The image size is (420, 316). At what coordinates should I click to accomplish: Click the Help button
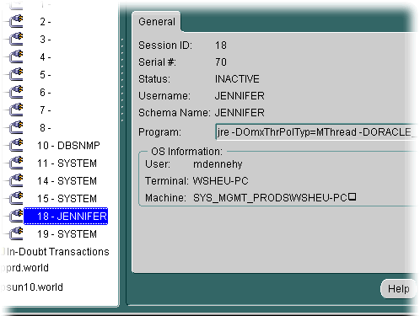point(398,289)
